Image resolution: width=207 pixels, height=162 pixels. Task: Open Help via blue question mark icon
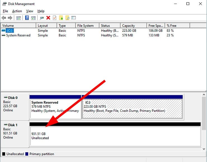(27, 18)
